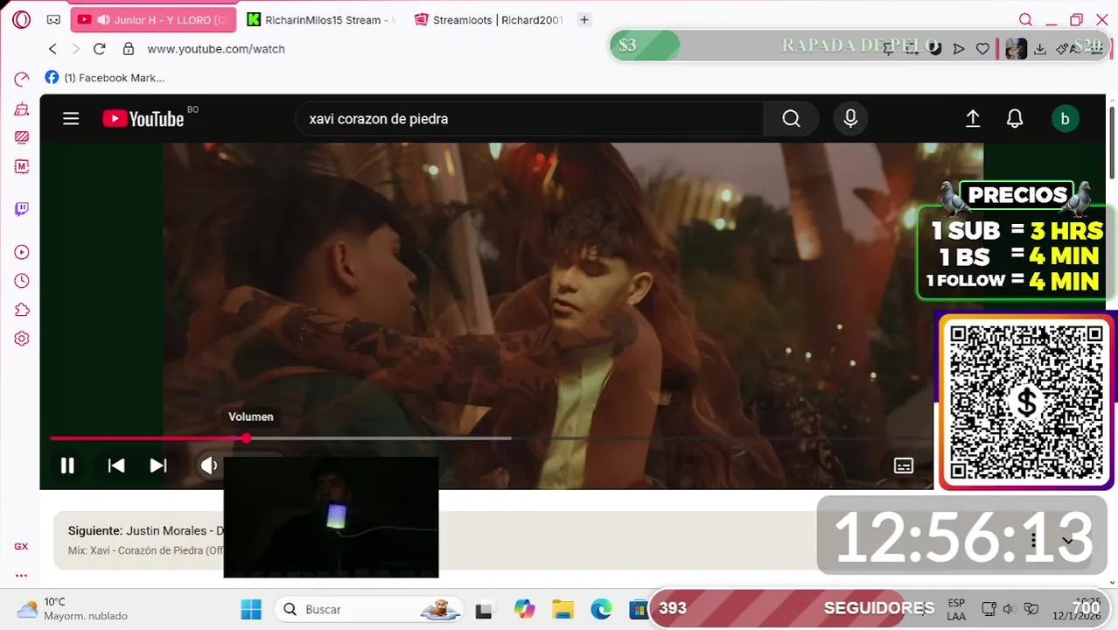Image resolution: width=1118 pixels, height=630 pixels.
Task: Open the GX Control sidebar icon
Action: pyautogui.click(x=22, y=80)
